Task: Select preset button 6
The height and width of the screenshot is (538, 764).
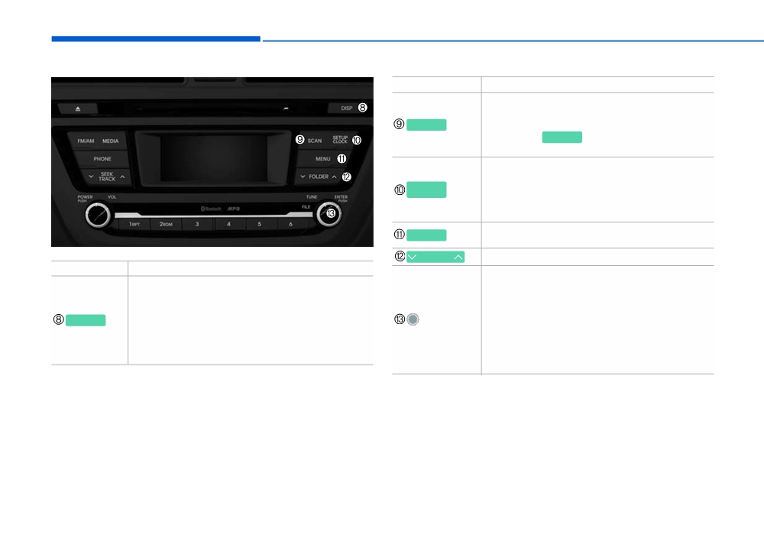Action: [290, 224]
